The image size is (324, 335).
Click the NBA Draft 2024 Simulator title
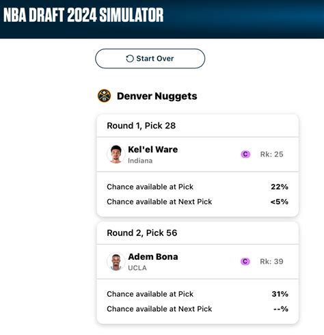(83, 15)
